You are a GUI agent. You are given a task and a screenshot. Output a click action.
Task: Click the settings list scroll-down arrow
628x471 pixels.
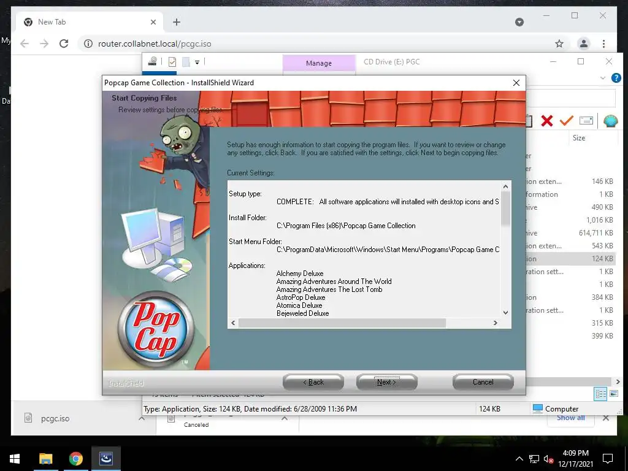[x=505, y=312]
